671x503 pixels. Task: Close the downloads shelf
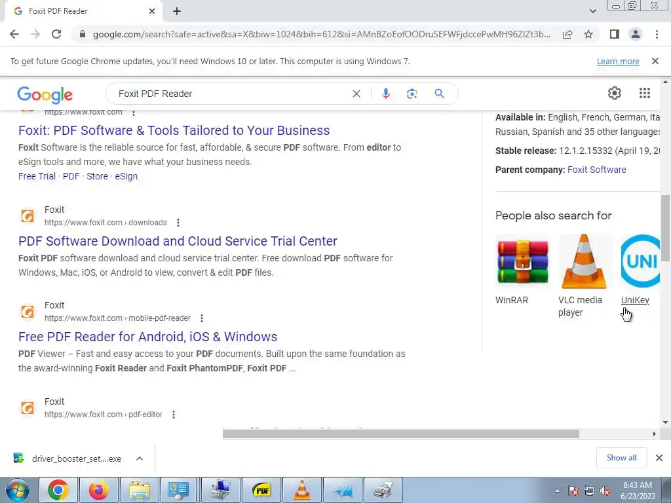pyautogui.click(x=659, y=458)
